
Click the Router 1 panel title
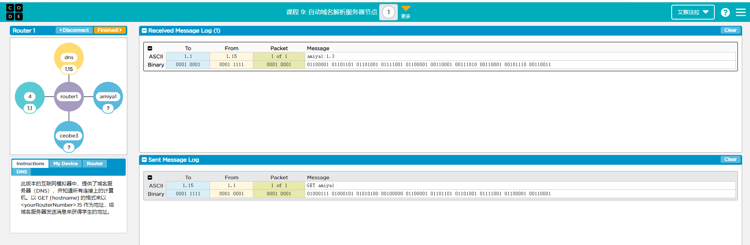tap(24, 31)
